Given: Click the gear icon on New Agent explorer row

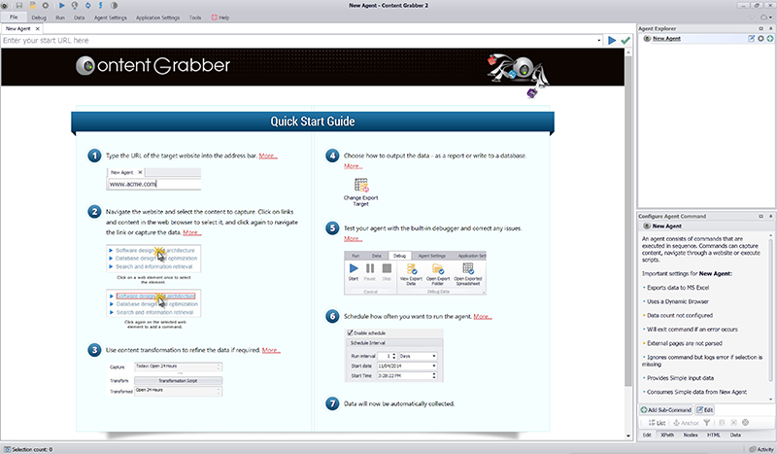Looking at the screenshot, I should (760, 38).
